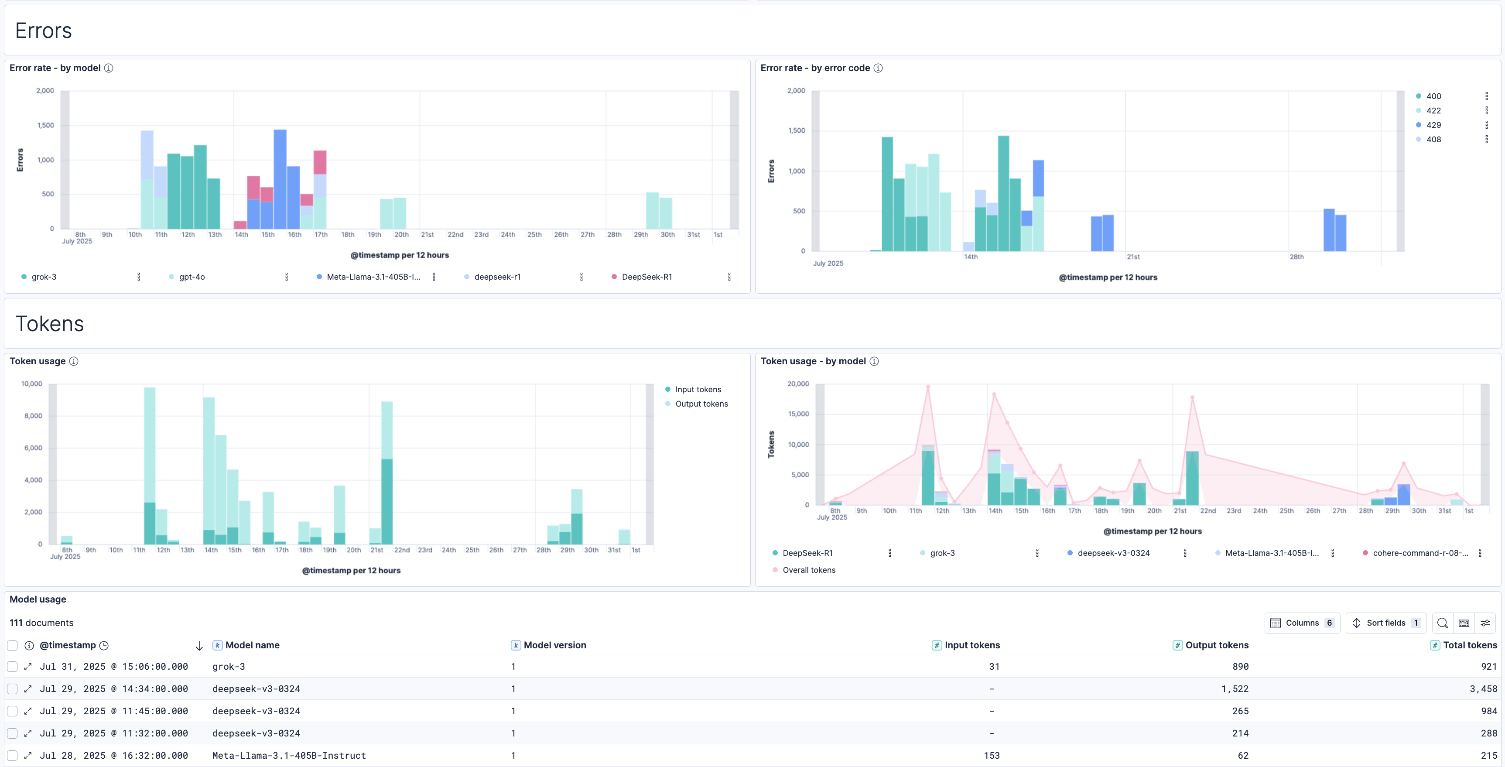This screenshot has height=767, width=1505.
Task: Open legend options for gpt-4o series
Action: (286, 277)
